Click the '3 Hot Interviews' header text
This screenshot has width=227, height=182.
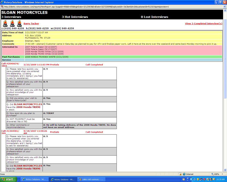(x=75, y=17)
